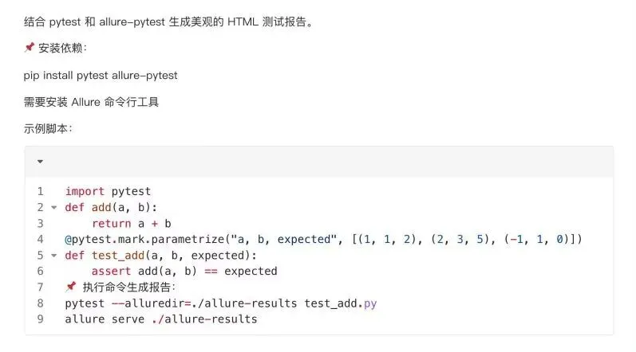Fold the def test_add function arrow

[x=54, y=256]
